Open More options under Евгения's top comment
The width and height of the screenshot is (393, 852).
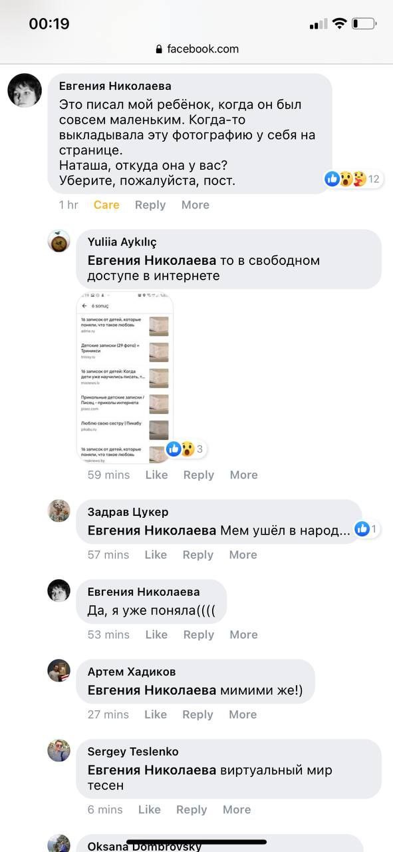pyautogui.click(x=196, y=205)
